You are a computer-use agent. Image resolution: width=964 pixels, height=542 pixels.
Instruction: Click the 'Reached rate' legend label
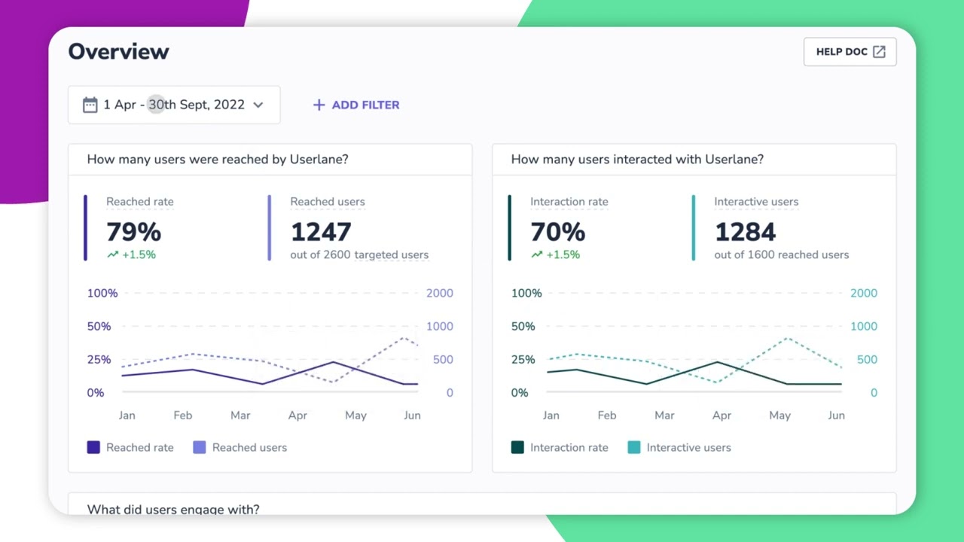[140, 447]
